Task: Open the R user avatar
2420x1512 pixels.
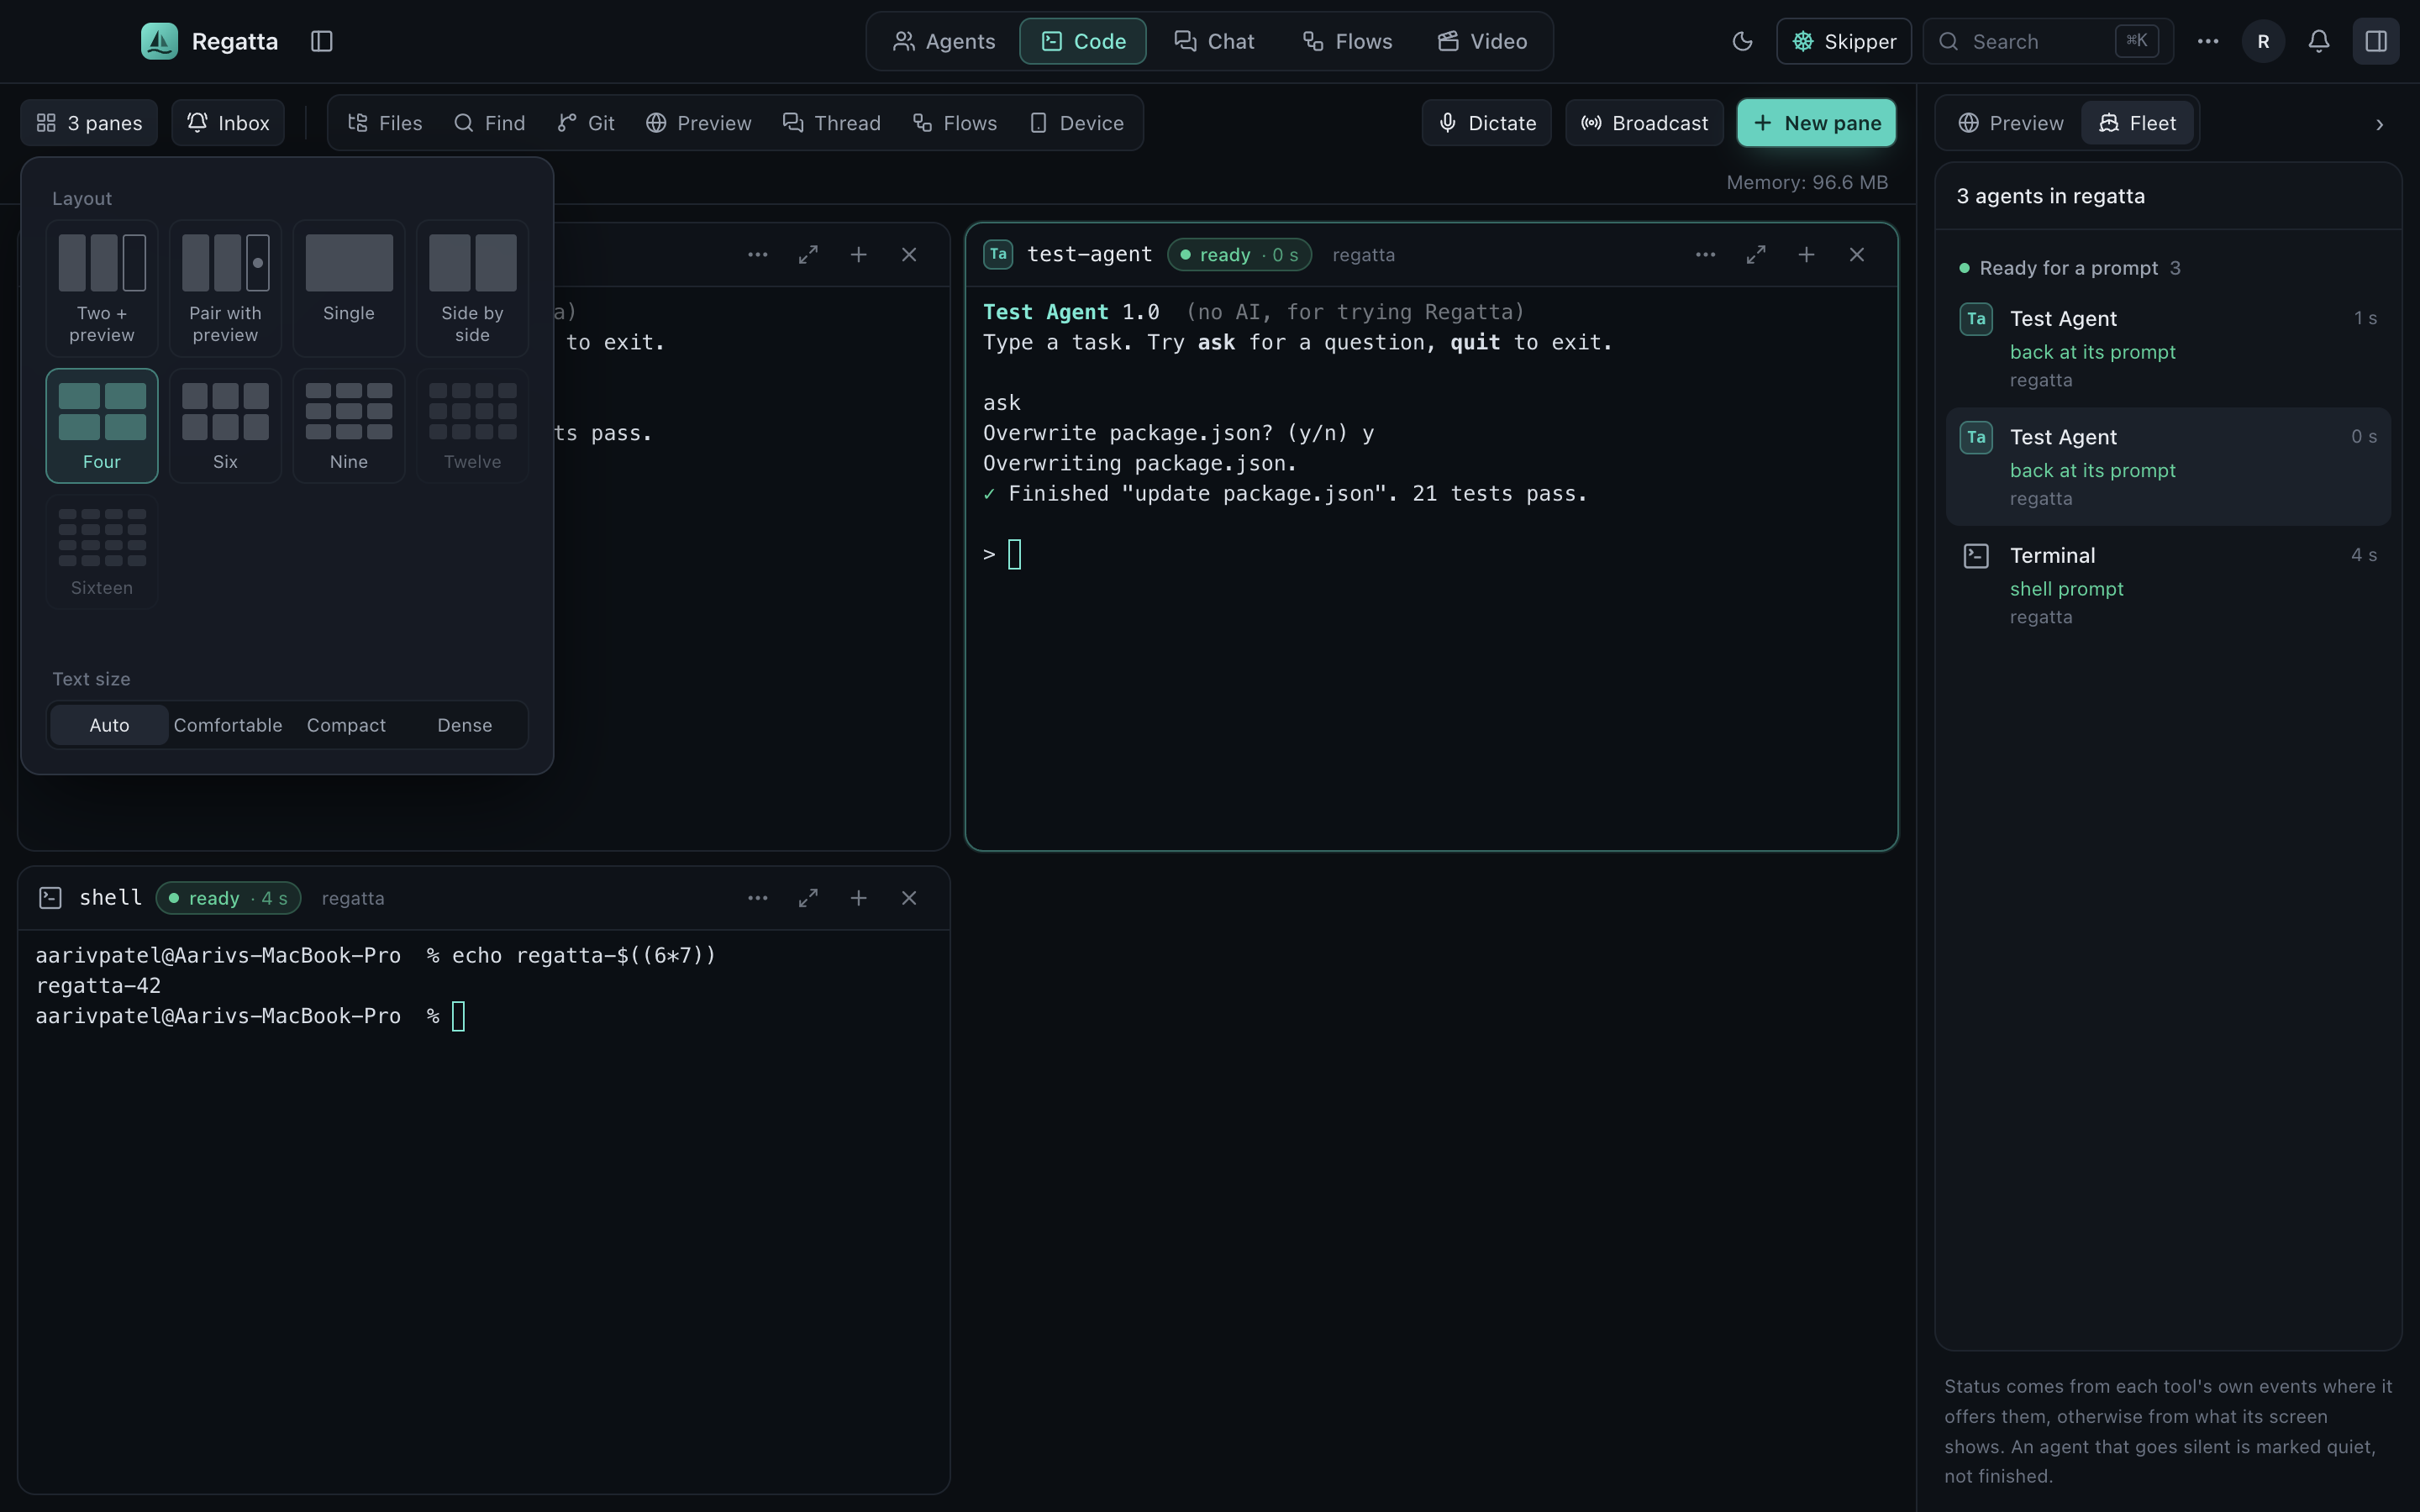Action: pyautogui.click(x=2263, y=41)
